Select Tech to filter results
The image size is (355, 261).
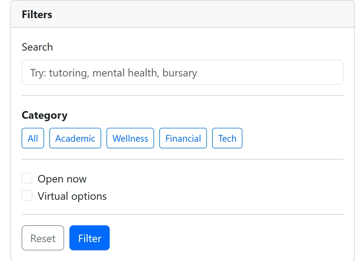(x=227, y=138)
